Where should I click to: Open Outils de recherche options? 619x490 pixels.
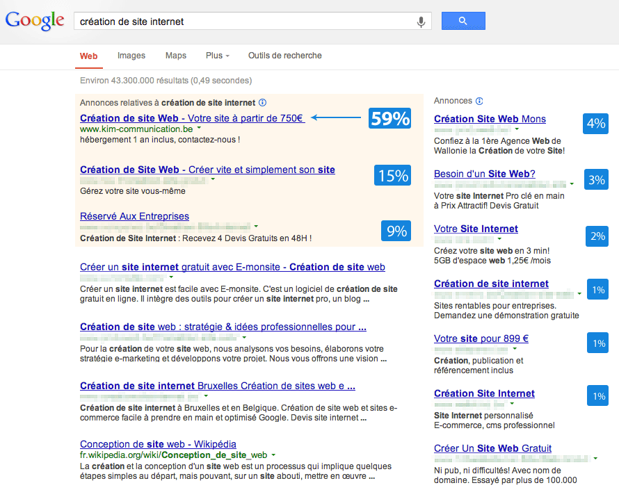coord(284,56)
